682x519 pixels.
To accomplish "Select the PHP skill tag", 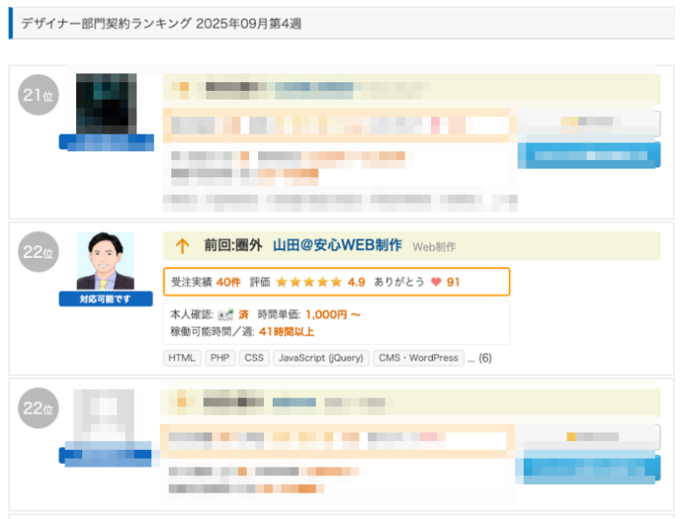I will [x=220, y=358].
